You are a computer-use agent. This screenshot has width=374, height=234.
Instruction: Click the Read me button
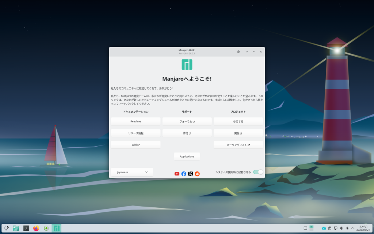pyautogui.click(x=136, y=121)
